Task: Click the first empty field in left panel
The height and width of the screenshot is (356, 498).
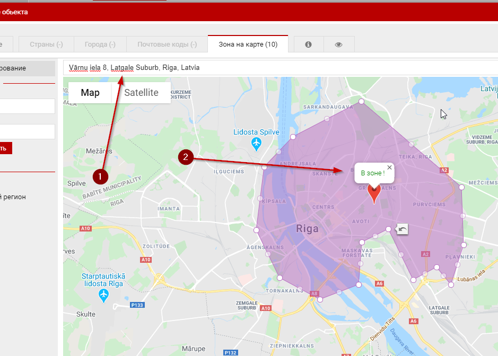Action: [28, 106]
